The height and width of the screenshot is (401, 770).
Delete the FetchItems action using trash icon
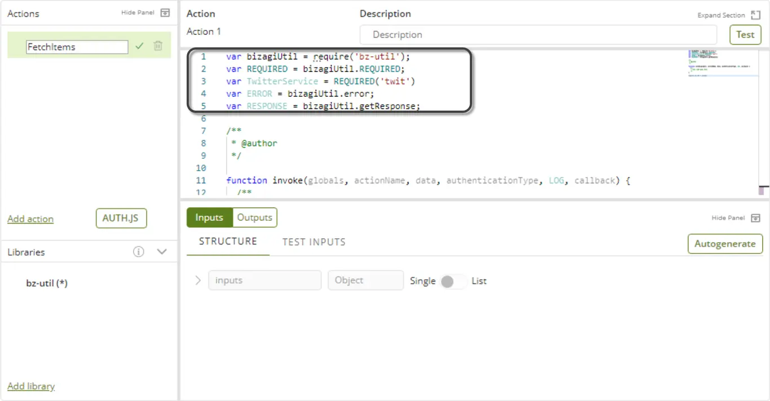pos(158,46)
